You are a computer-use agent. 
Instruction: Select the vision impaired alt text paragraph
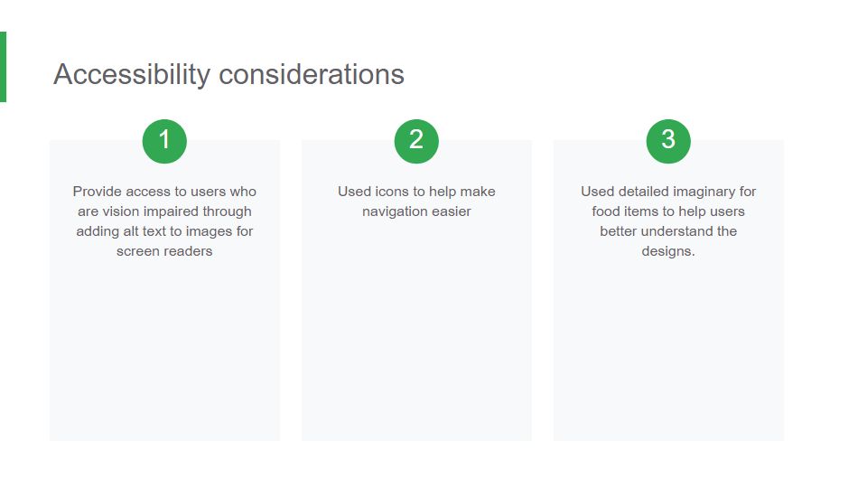tap(164, 221)
